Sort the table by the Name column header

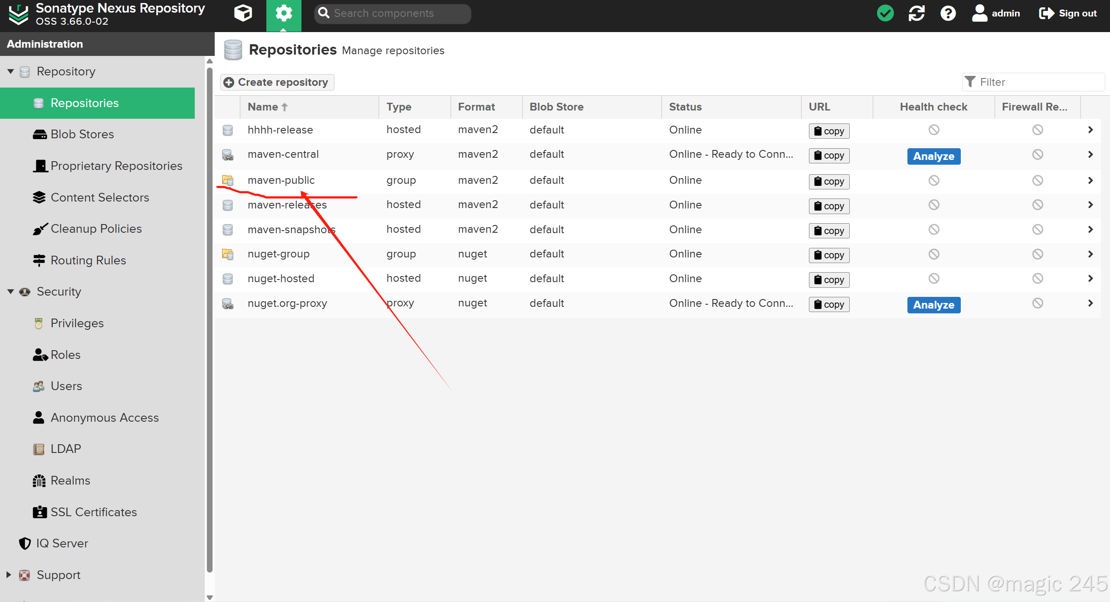point(263,107)
